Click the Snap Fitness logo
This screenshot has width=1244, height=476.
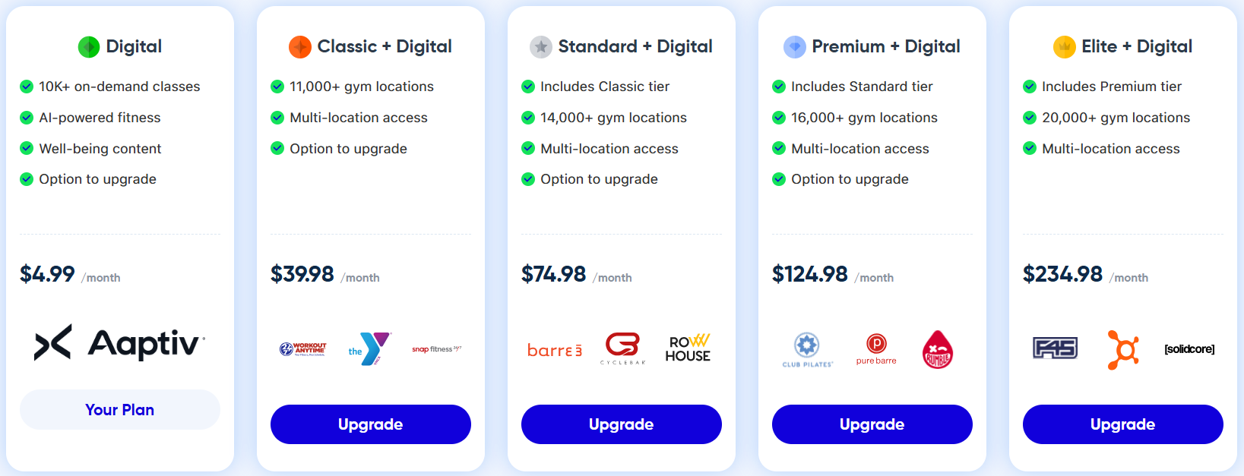click(436, 349)
